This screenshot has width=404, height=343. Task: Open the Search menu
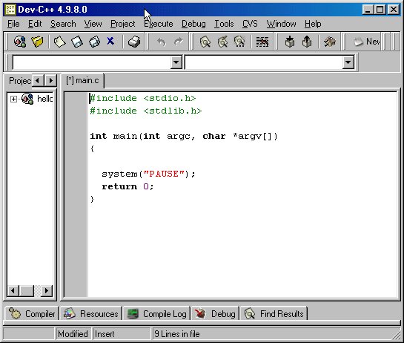point(63,24)
